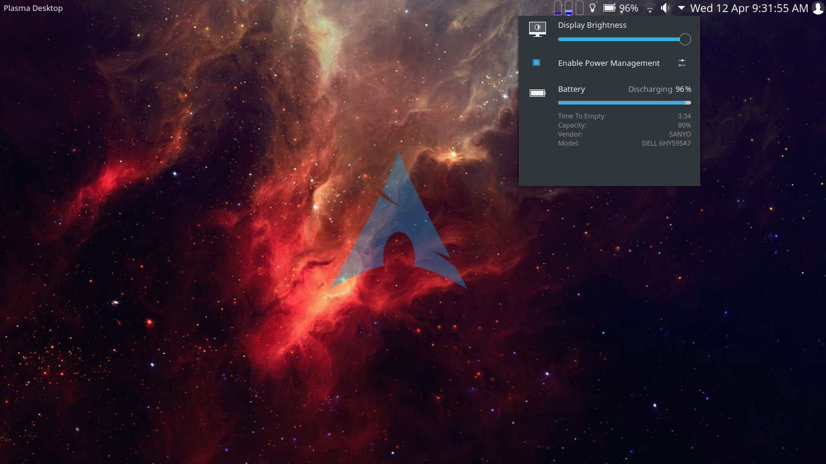Image resolution: width=826 pixels, height=464 pixels.
Task: Click the lightbulb tray icon
Action: 593,8
